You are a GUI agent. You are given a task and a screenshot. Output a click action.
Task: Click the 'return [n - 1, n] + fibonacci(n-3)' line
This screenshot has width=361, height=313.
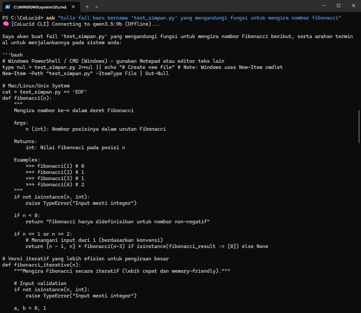point(147,246)
